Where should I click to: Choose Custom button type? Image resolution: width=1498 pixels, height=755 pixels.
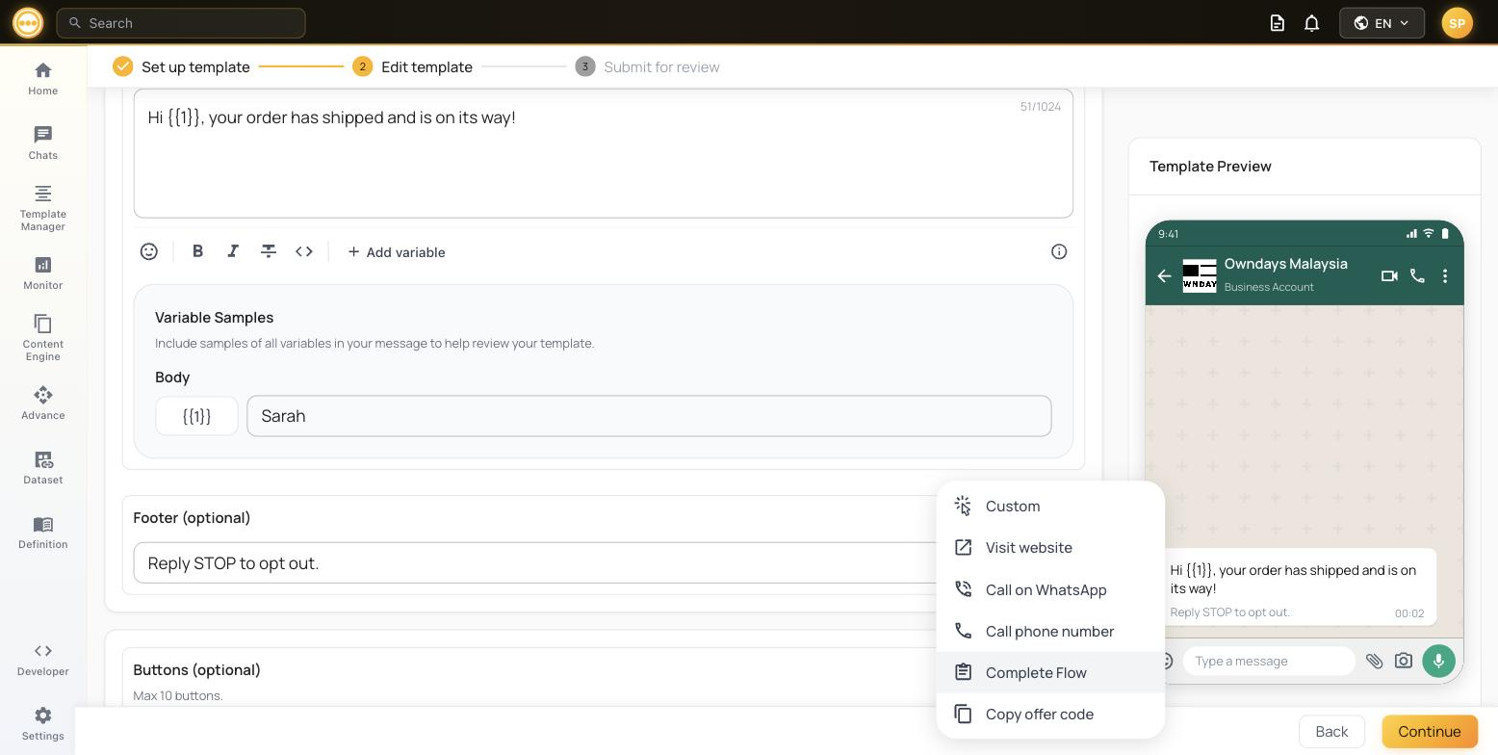[x=1050, y=506]
